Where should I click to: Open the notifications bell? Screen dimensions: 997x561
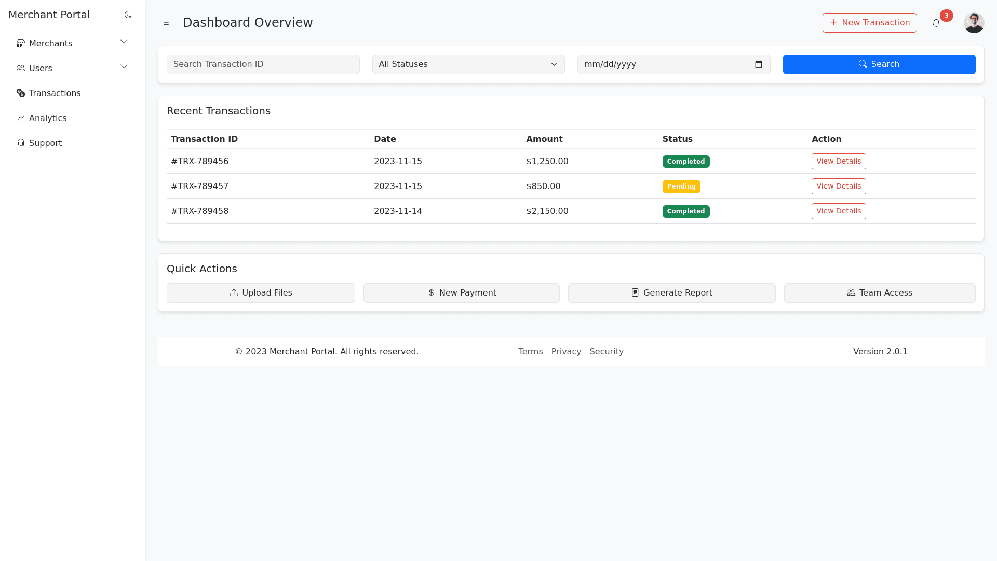coord(936,23)
